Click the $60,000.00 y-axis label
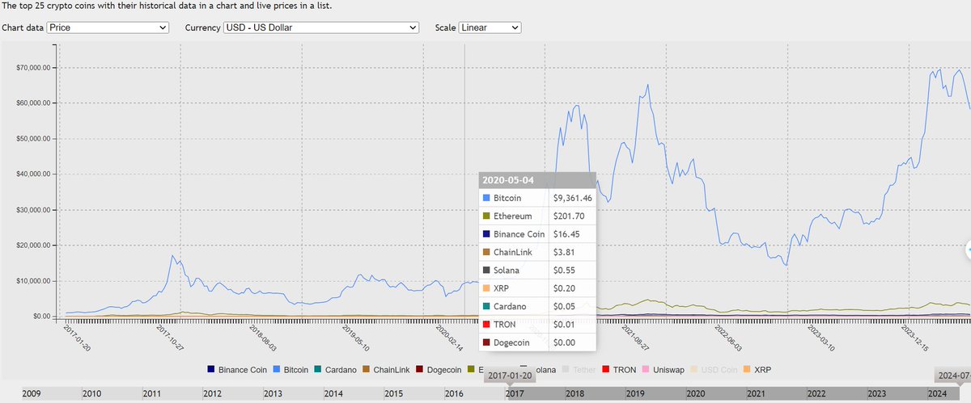Screen dimensions: 971x403 35,103
